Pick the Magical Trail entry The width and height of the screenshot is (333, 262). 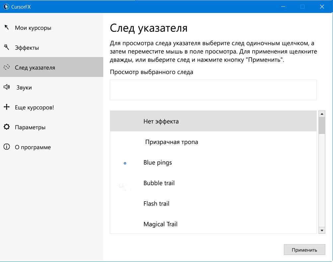point(213,224)
